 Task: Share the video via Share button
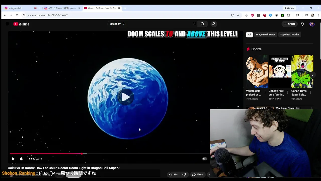(197, 174)
